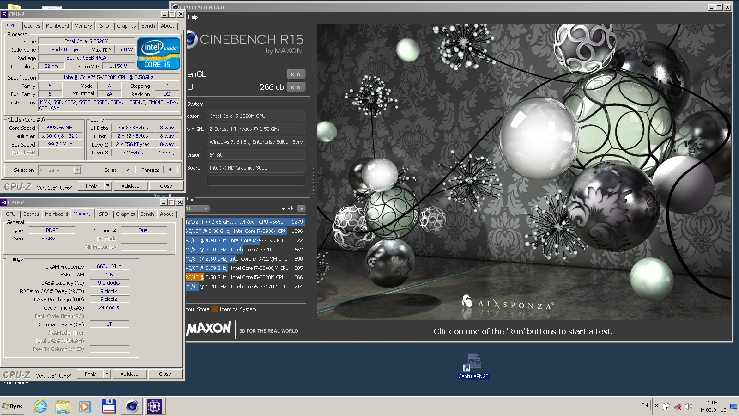
Task: Click the DRAM Frequency 665.1 MHz value
Action: tap(109, 266)
